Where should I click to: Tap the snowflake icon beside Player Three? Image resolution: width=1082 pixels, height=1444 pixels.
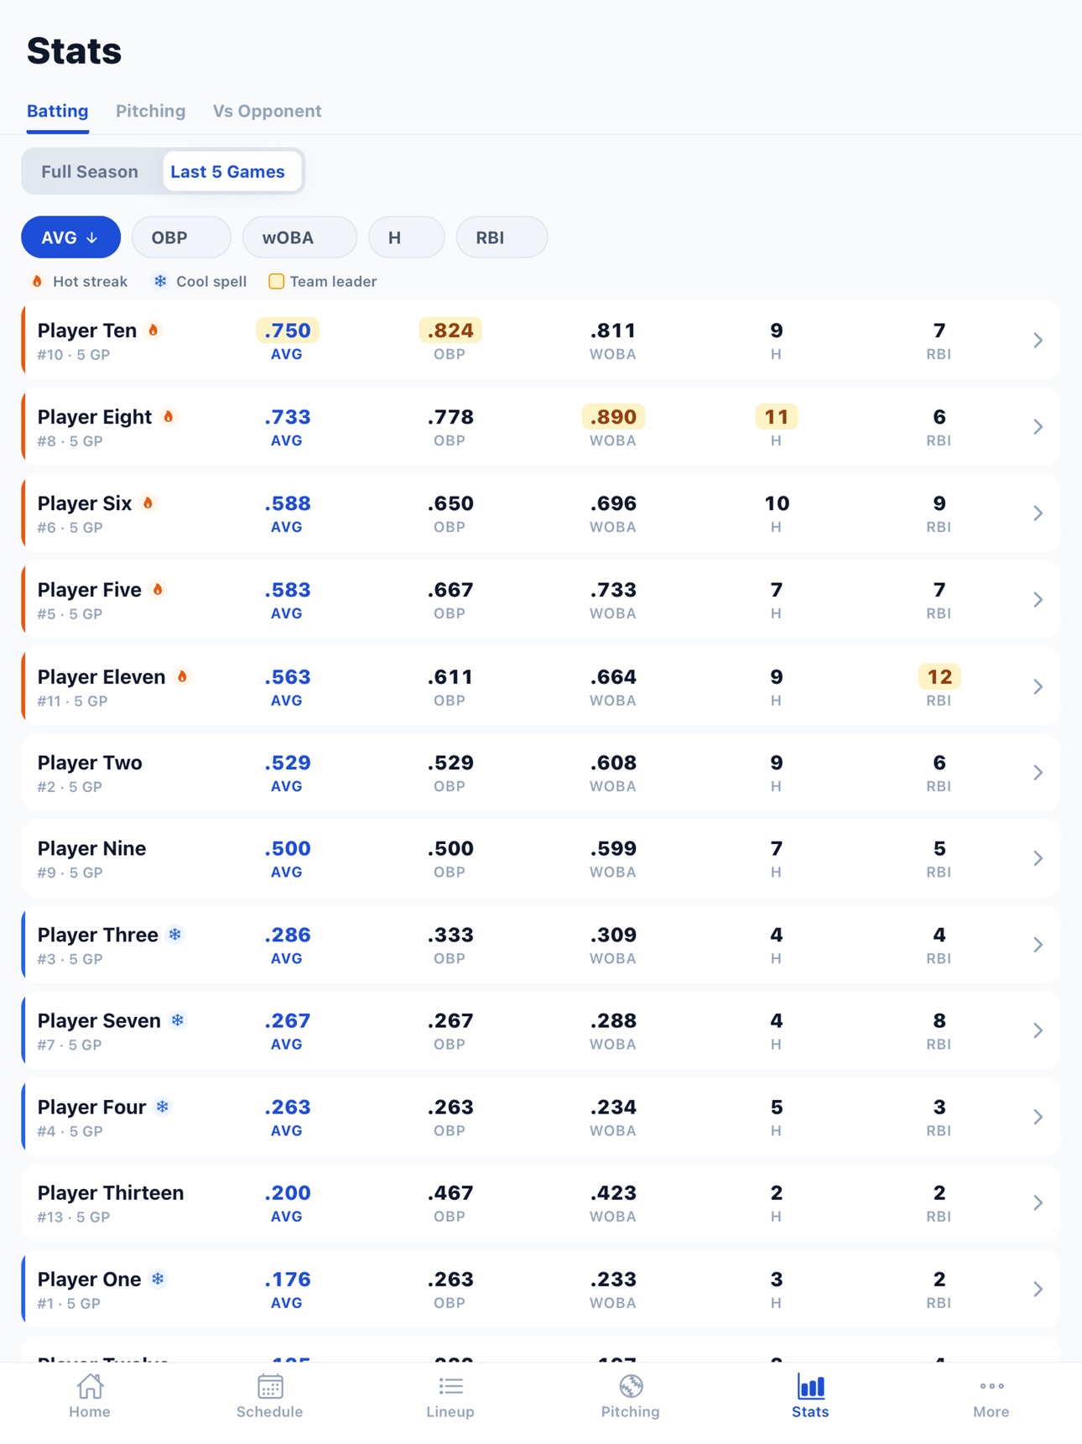click(175, 935)
